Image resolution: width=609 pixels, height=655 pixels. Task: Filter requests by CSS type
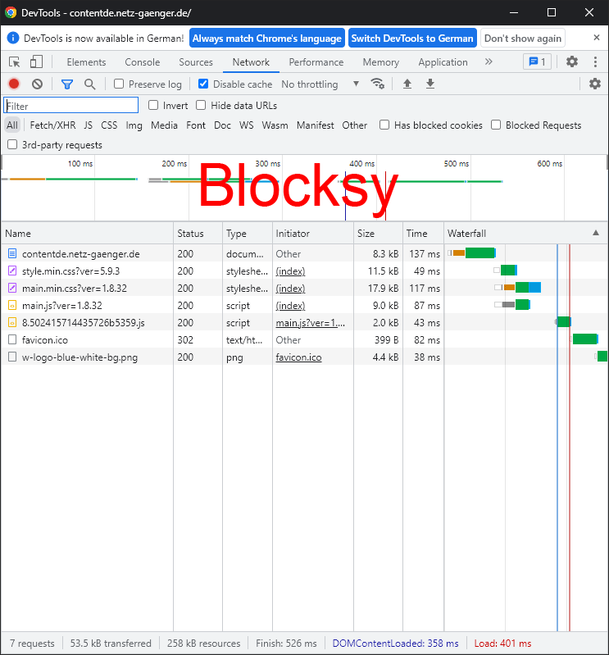coord(109,125)
